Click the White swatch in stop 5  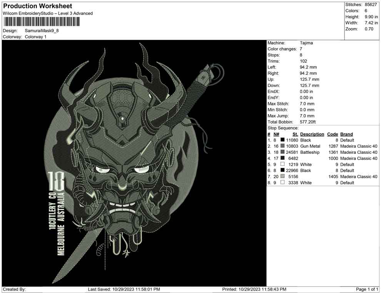click(282, 164)
